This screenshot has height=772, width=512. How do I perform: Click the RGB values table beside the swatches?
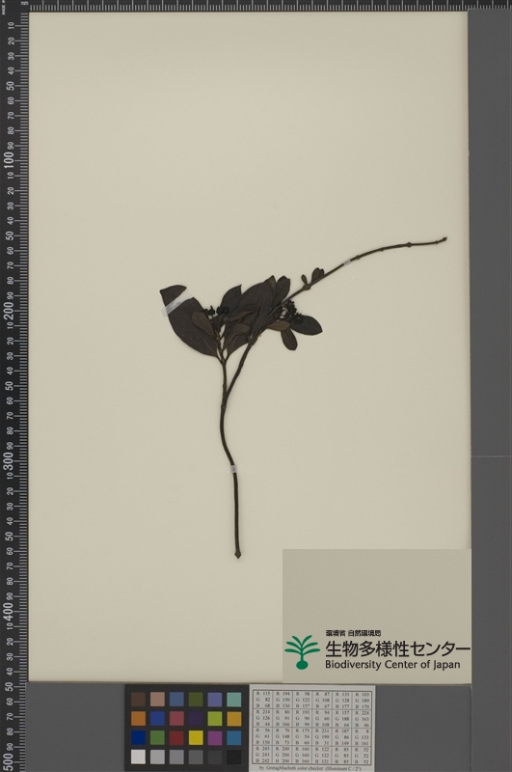click(312, 728)
